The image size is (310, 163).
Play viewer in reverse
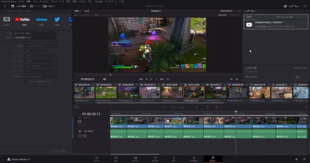pos(146,79)
